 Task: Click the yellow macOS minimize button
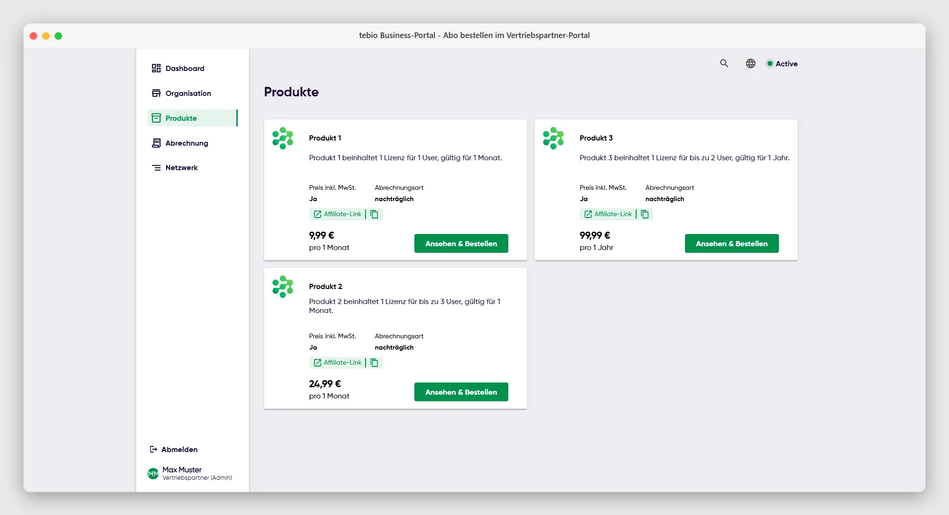[x=46, y=36]
